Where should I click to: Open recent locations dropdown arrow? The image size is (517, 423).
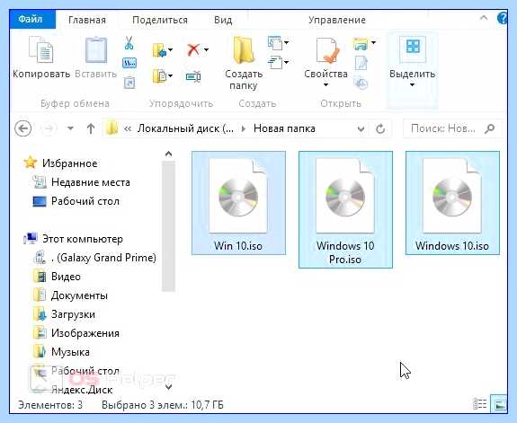click(x=70, y=128)
